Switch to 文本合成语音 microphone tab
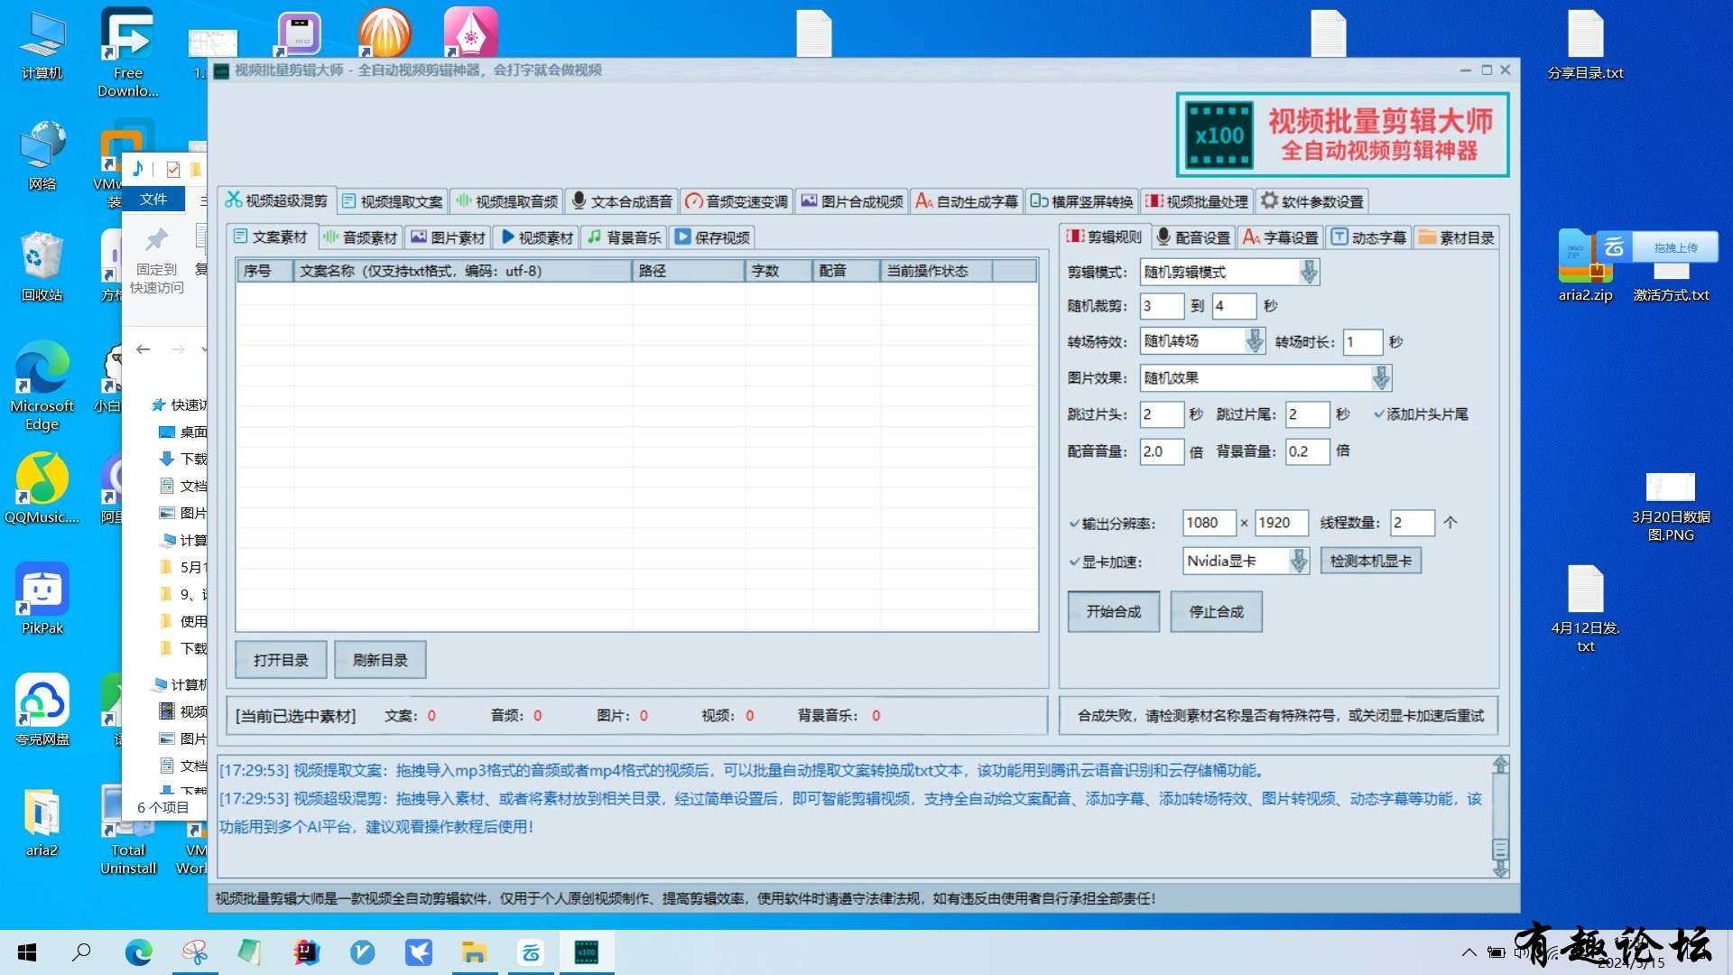Screen dimensions: 1733x975 [622, 201]
